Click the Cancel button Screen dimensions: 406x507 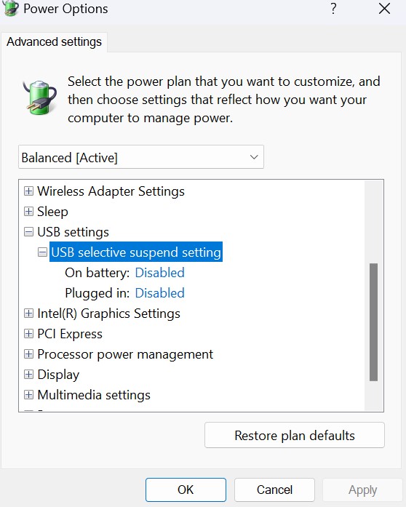point(274,490)
